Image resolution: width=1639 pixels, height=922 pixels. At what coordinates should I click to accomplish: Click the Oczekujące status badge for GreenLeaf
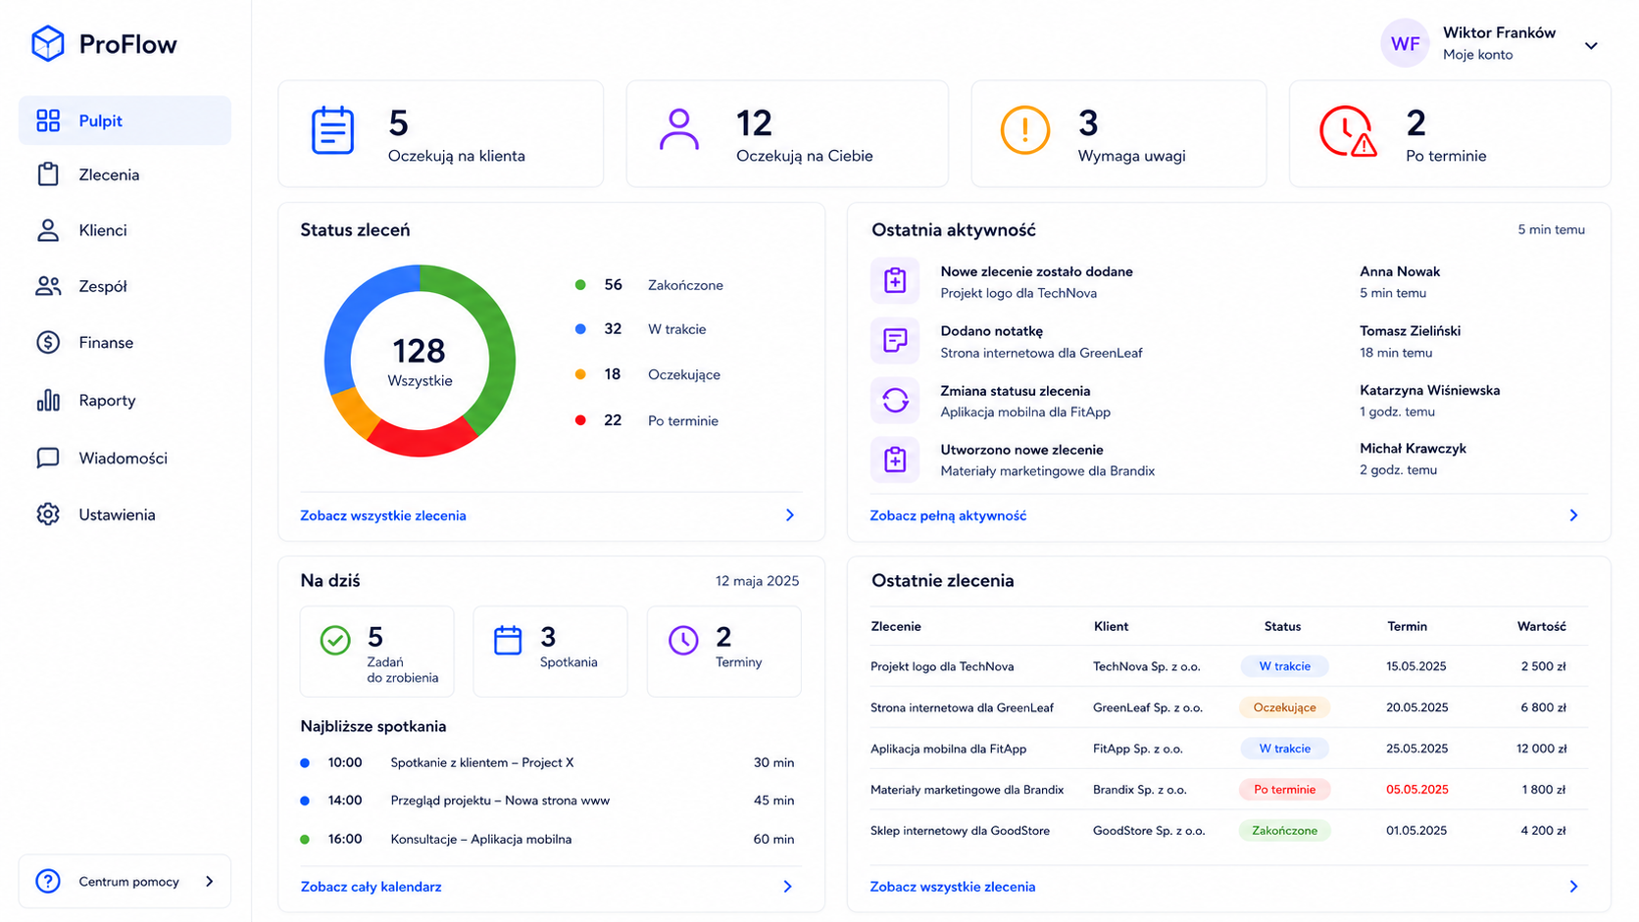click(x=1284, y=707)
